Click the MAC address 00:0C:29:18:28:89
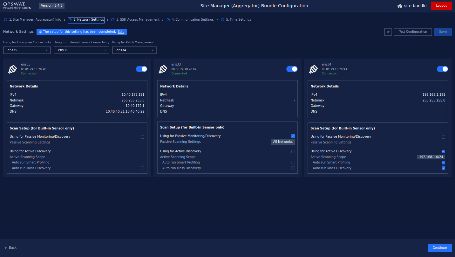Screen dimensions: 455x257 point(184,69)
